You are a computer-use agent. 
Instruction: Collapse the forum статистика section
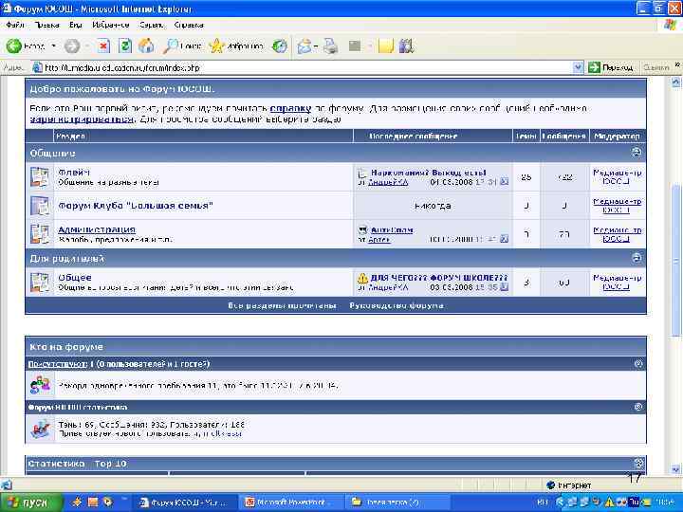click(x=638, y=407)
